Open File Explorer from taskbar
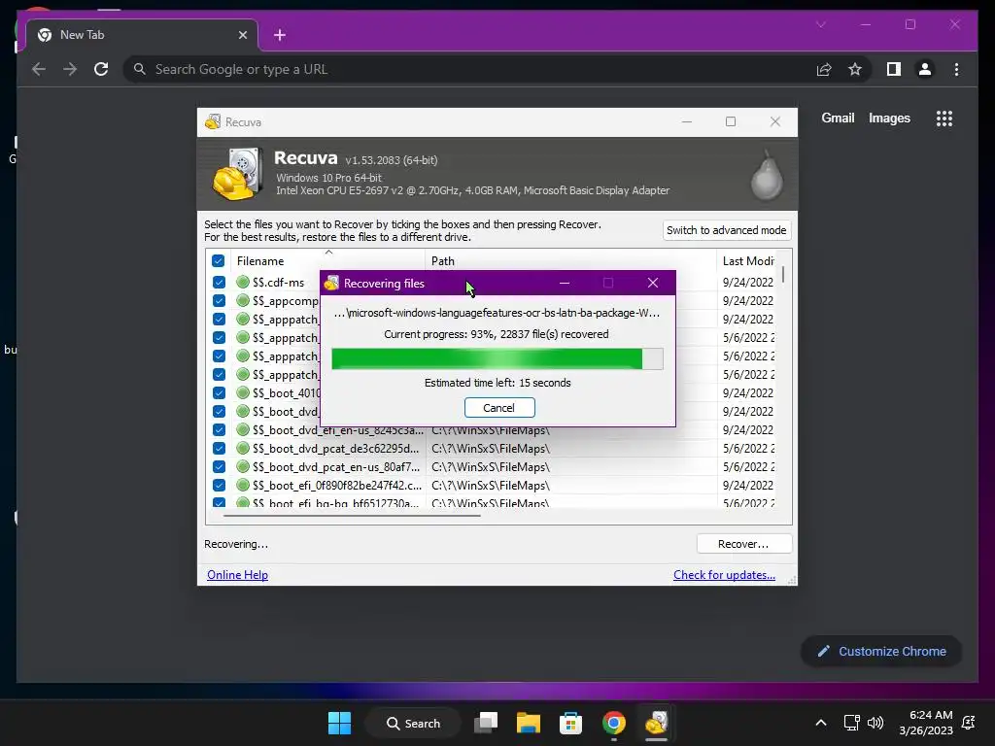 [x=528, y=723]
